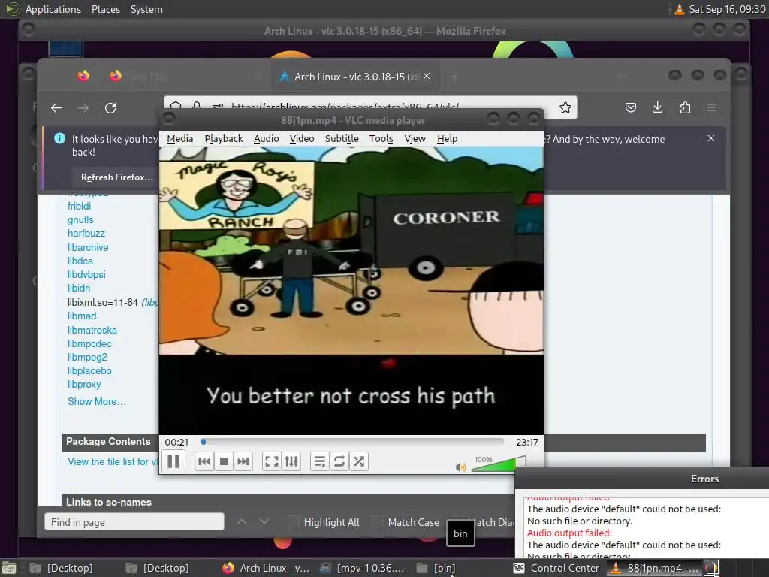Image resolution: width=769 pixels, height=577 pixels.
Task: Open the VLC View menu
Action: [x=415, y=139]
